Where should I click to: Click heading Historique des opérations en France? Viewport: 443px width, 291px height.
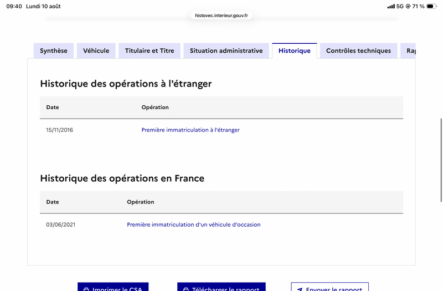click(122, 178)
